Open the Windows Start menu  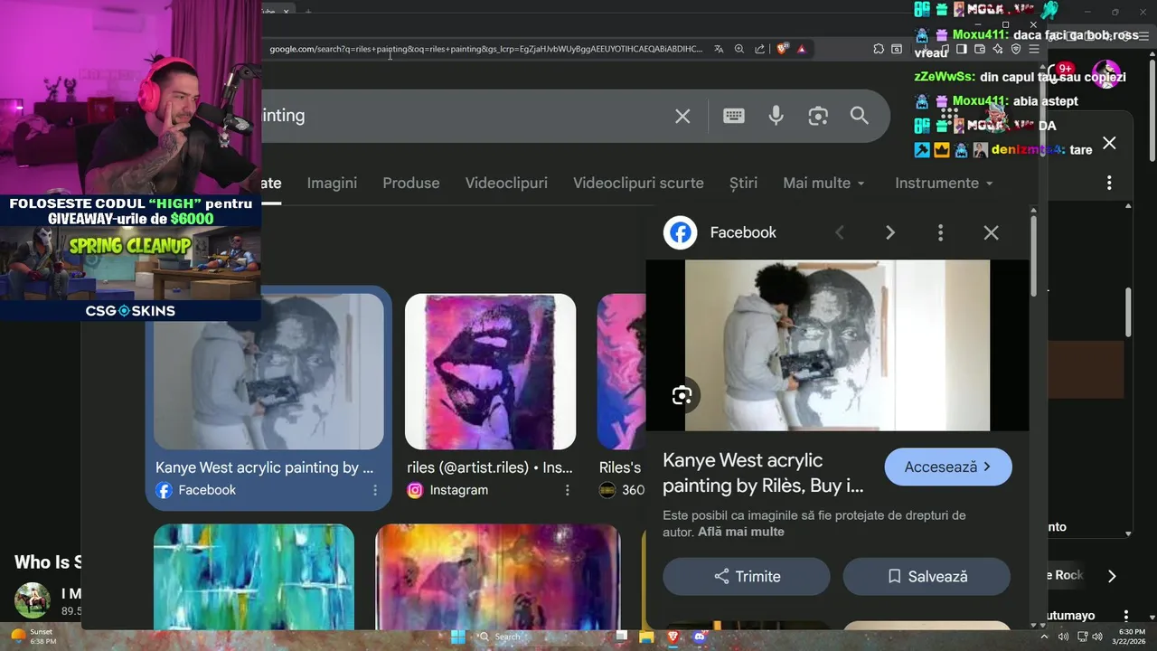point(458,637)
